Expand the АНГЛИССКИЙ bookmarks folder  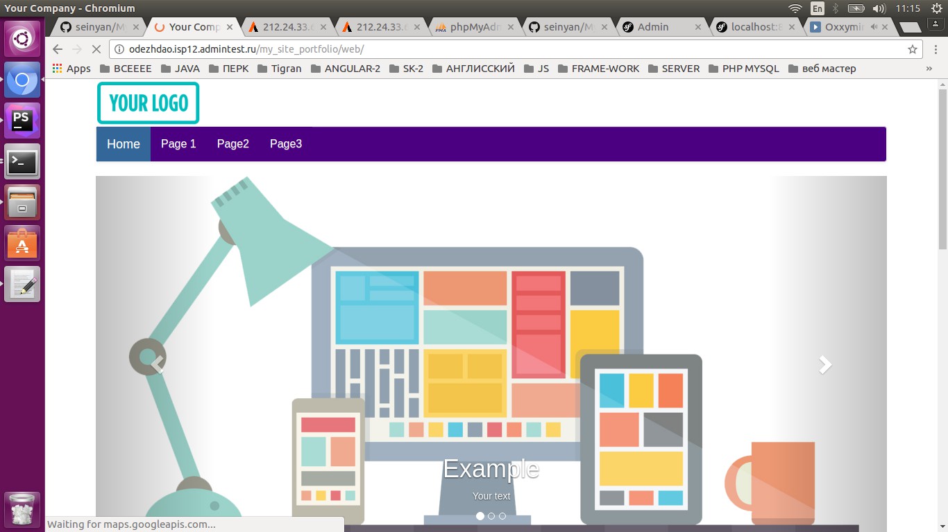click(473, 69)
